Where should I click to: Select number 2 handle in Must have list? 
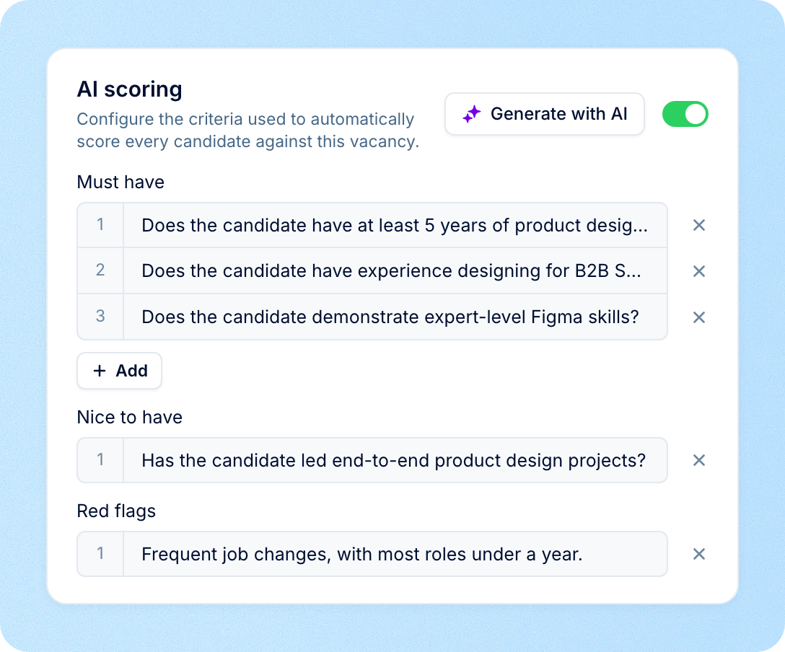100,270
